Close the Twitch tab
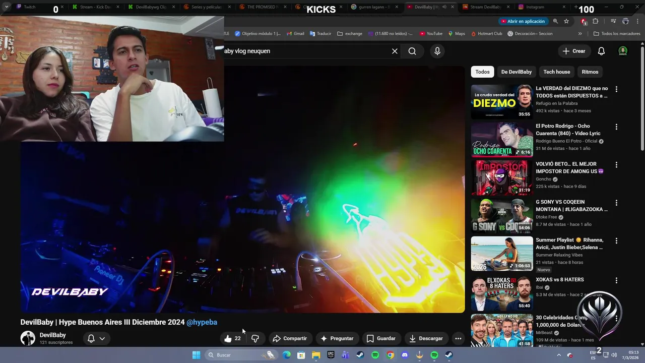The height and width of the screenshot is (363, 645). (62, 7)
